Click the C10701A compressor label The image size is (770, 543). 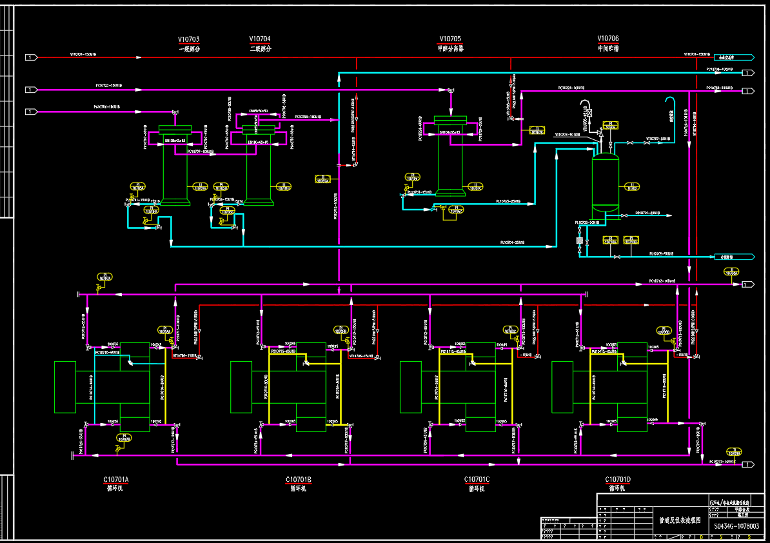coord(116,480)
